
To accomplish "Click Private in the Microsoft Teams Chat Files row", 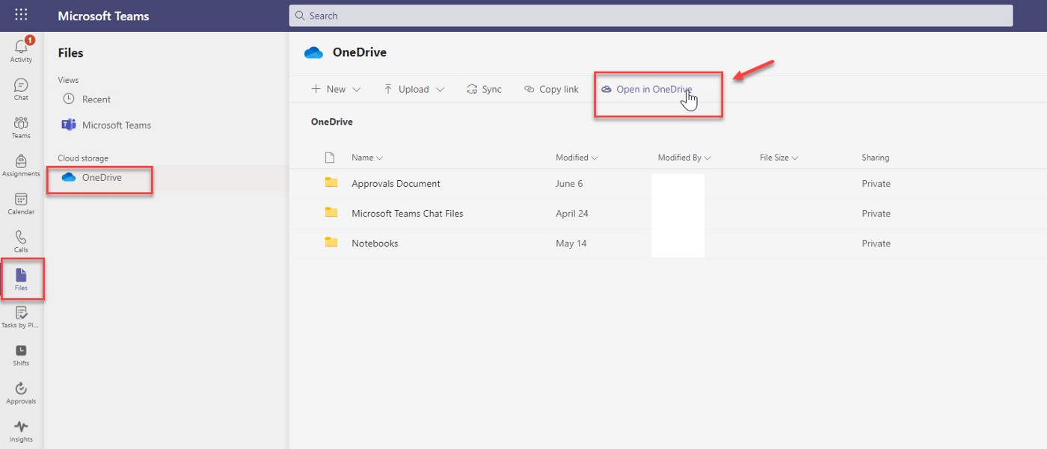I will [x=876, y=214].
